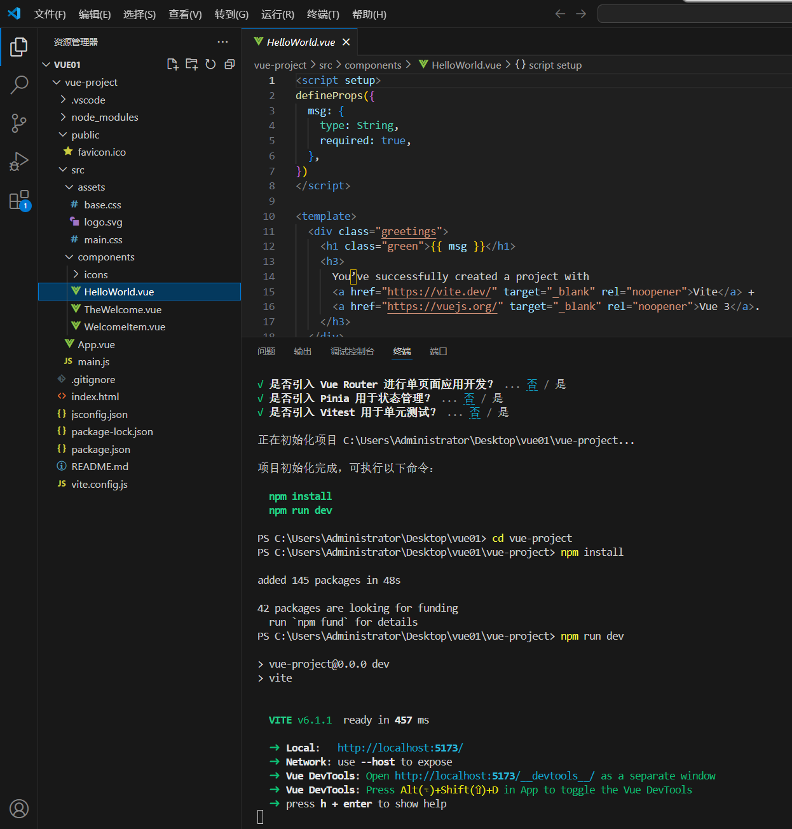
Task: Click components segment in the breadcrumb
Action: [x=373, y=65]
